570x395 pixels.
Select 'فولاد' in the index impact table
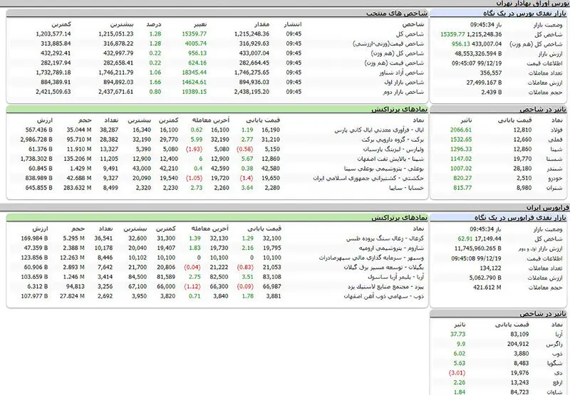[556, 130]
